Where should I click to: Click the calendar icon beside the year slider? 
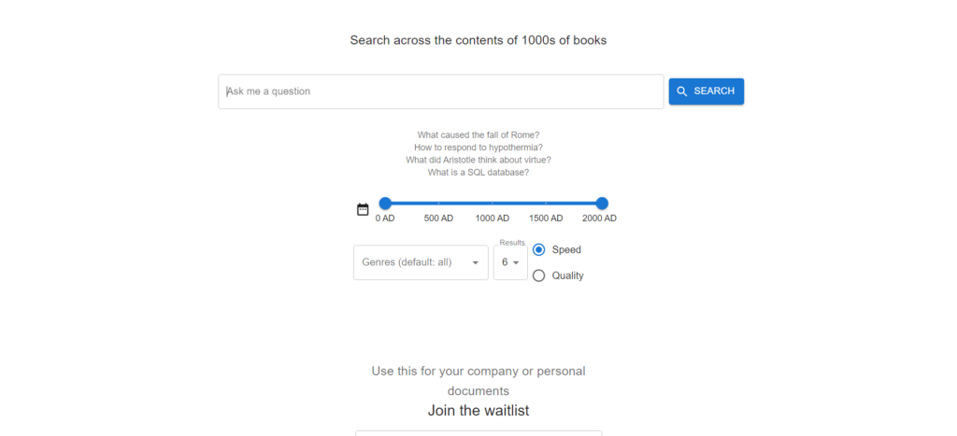363,209
